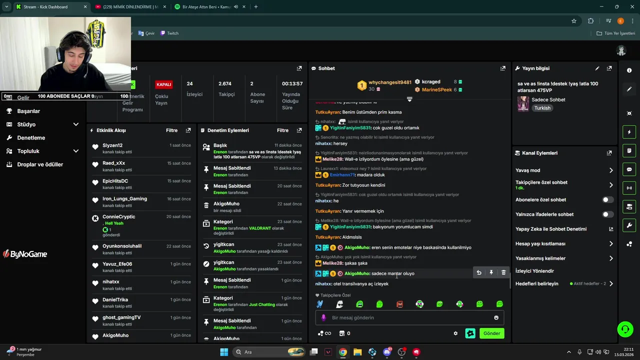Click the Ara taskbar search box

[269, 352]
